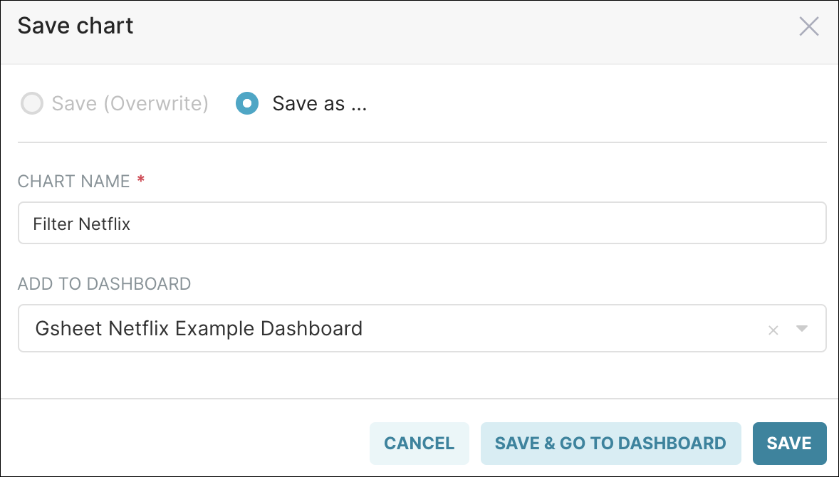
Task: Choose the 'Save (Overwrite)' option
Action: pyautogui.click(x=32, y=103)
